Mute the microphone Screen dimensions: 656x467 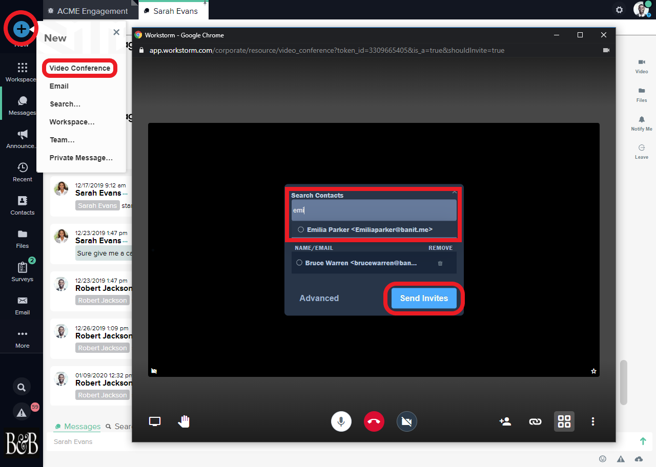coord(341,421)
